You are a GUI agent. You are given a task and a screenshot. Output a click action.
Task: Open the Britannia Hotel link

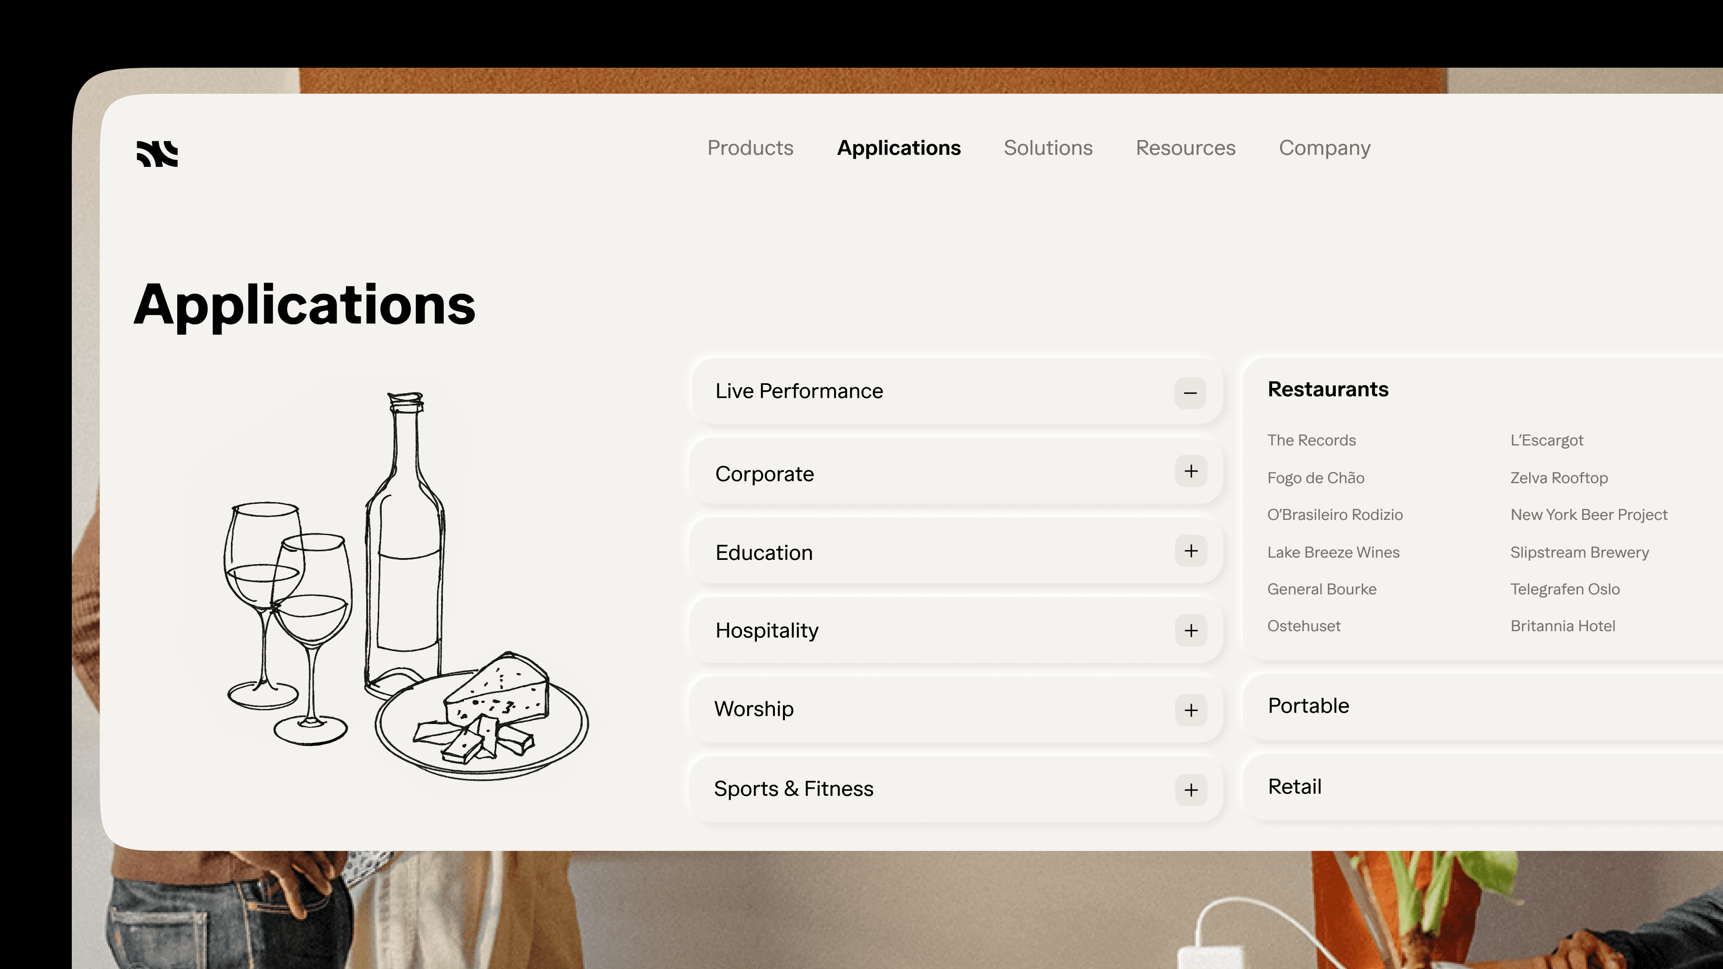coord(1562,626)
